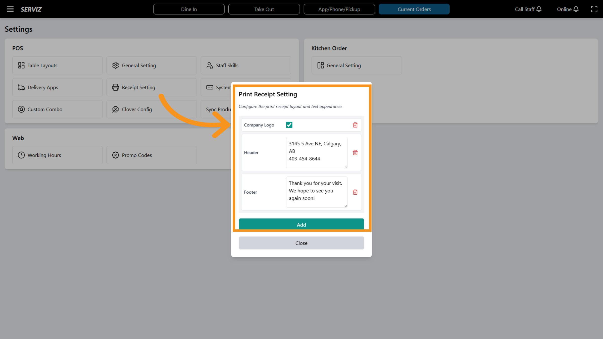Enter fullscreen using the expand icon
This screenshot has width=603, height=339.
pos(594,9)
